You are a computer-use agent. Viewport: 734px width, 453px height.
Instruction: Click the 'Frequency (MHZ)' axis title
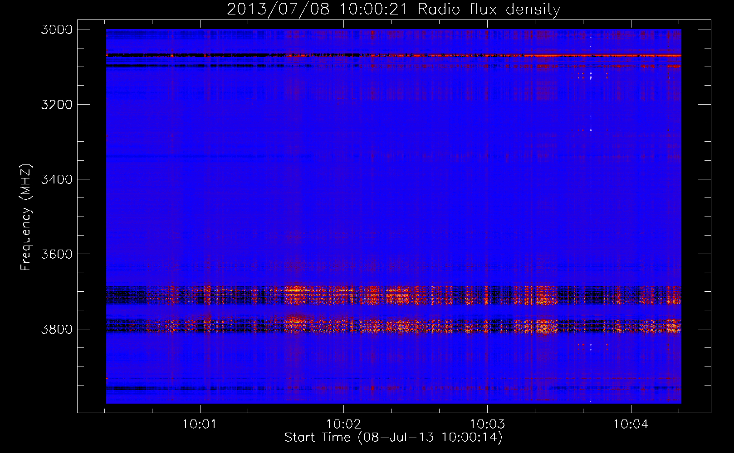(26, 217)
